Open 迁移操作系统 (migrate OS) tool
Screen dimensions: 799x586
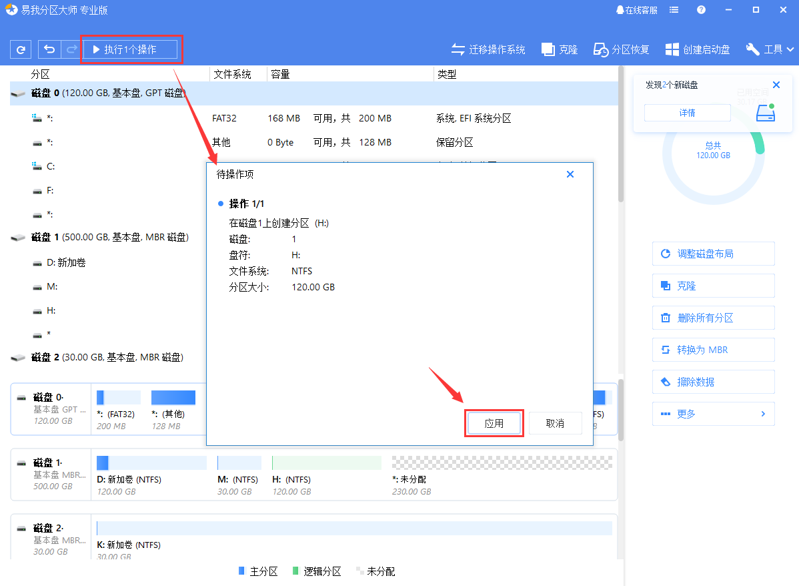[488, 49]
